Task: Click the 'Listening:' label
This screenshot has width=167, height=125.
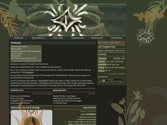Action: point(102,59)
